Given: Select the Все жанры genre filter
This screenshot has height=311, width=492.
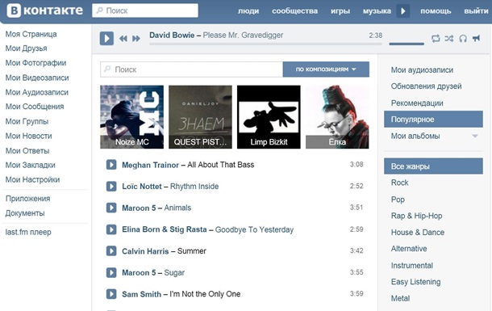Looking at the screenshot, I should point(433,166).
